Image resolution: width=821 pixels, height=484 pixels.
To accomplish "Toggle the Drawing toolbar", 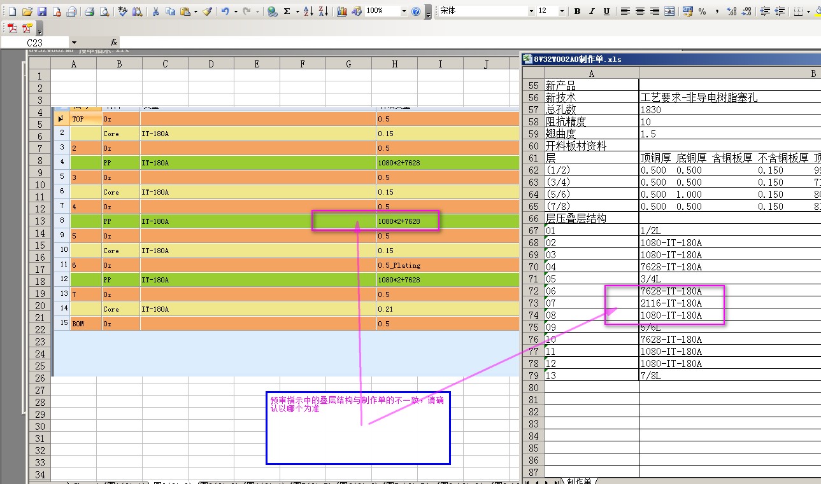I will (357, 11).
